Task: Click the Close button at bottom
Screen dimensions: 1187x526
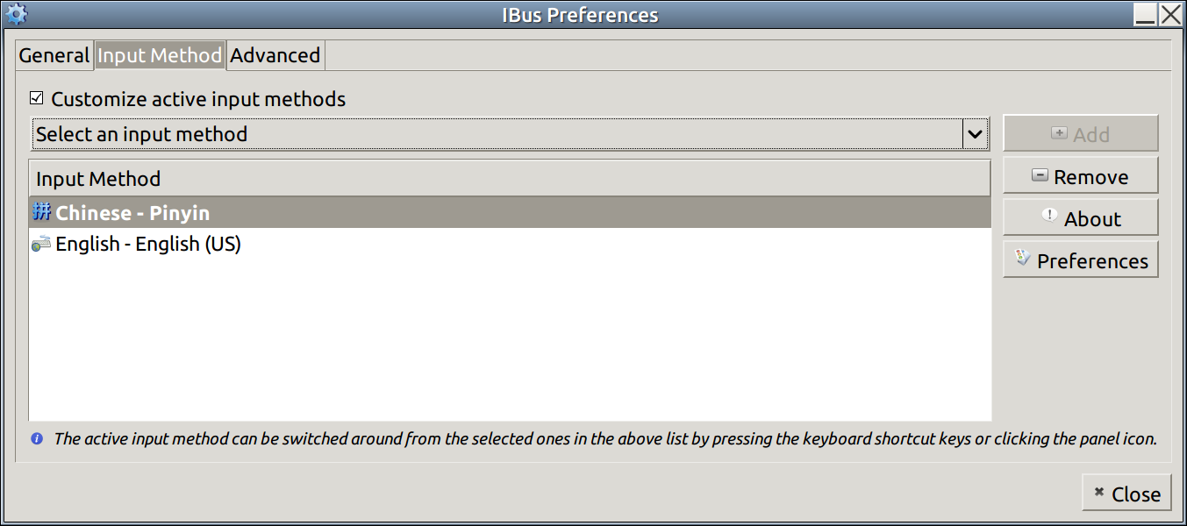Action: (x=1126, y=494)
